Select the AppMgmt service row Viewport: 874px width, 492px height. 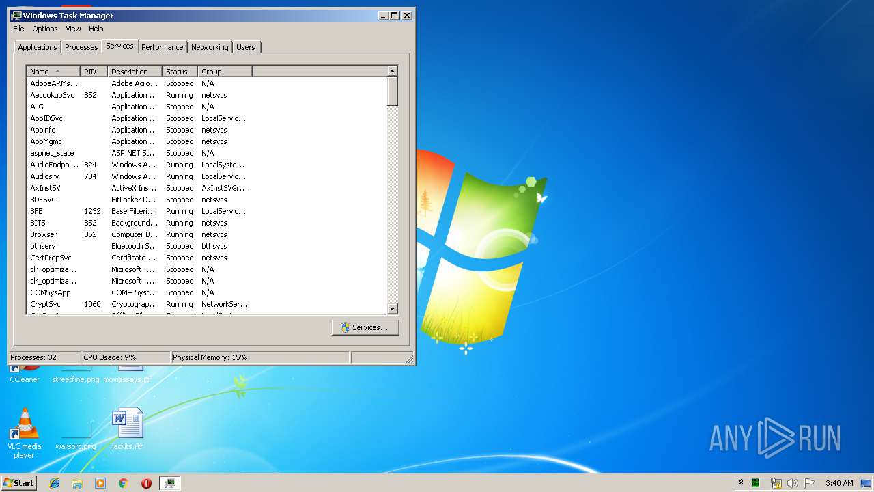[x=206, y=141]
